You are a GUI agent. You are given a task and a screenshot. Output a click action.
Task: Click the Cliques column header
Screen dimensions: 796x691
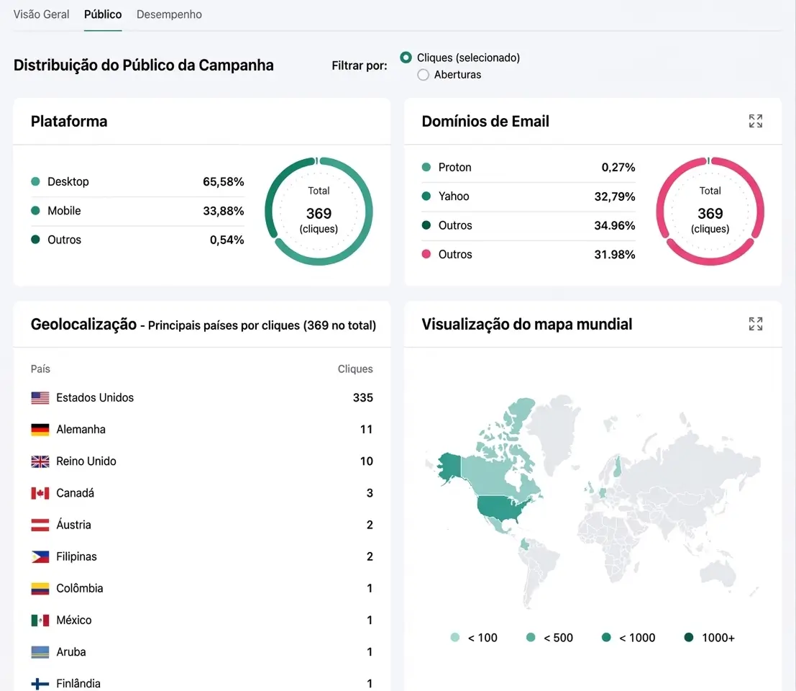(355, 369)
